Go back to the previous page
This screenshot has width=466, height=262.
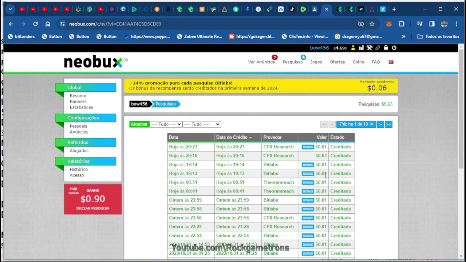[x=11, y=24]
